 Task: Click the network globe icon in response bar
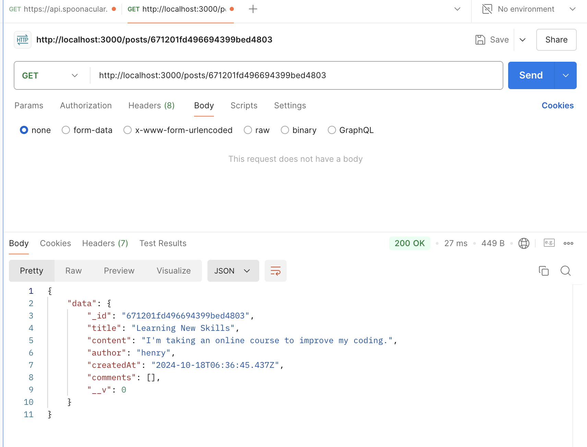pos(524,243)
